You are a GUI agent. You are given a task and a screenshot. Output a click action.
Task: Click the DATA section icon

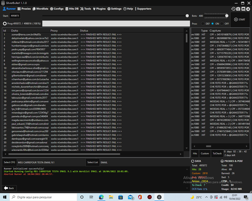tap(193, 161)
